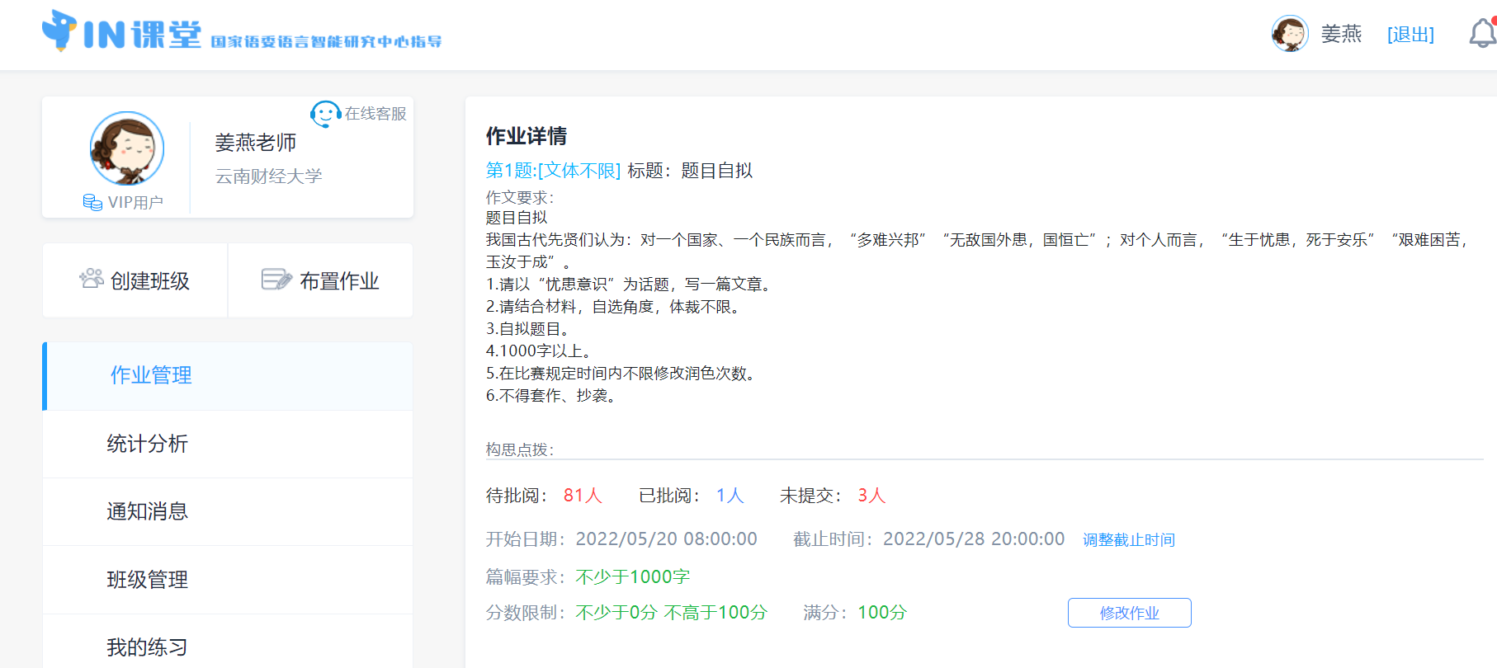This screenshot has width=1497, height=668.
Task: Click 调整截止时间 link
Action: tap(1128, 540)
